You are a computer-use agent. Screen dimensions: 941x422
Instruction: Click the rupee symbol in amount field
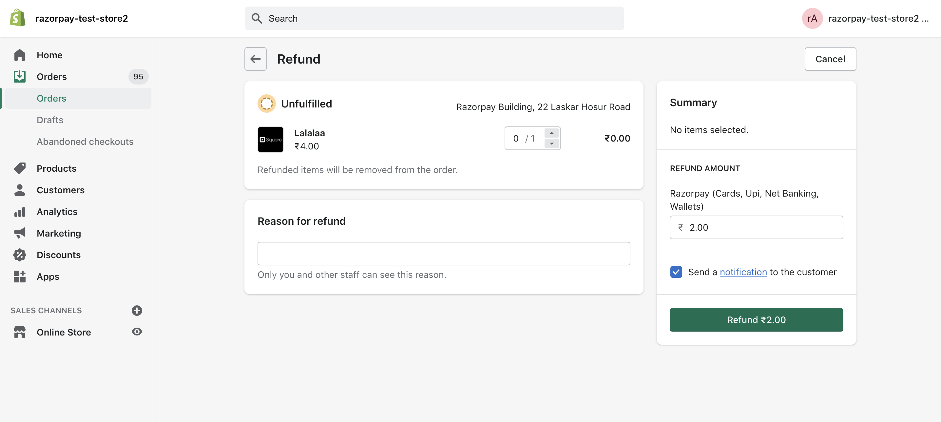680,227
